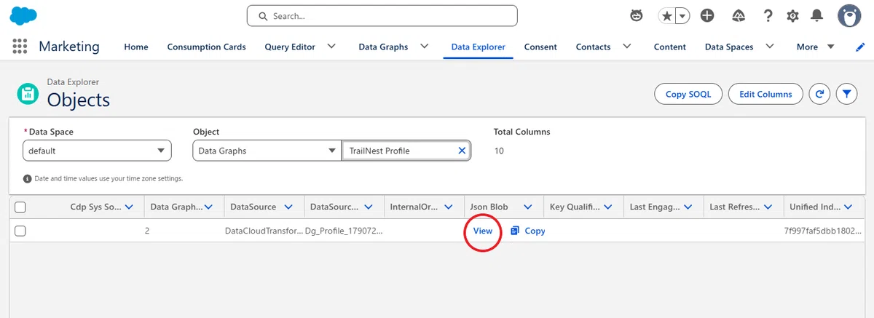The width and height of the screenshot is (874, 318).
Task: Expand the Query Editor tab chevron
Action: pos(331,47)
